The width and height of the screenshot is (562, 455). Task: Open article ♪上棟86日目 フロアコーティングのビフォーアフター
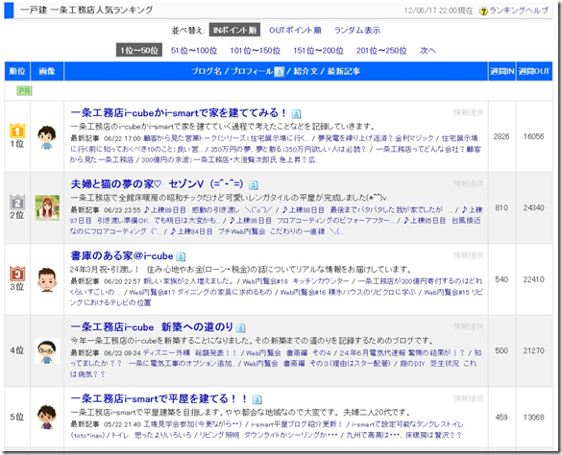click(312, 221)
